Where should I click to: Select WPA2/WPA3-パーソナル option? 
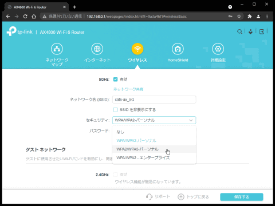tap(154, 149)
